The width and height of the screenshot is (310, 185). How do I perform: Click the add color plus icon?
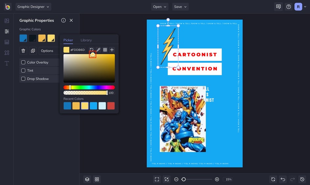(x=112, y=50)
